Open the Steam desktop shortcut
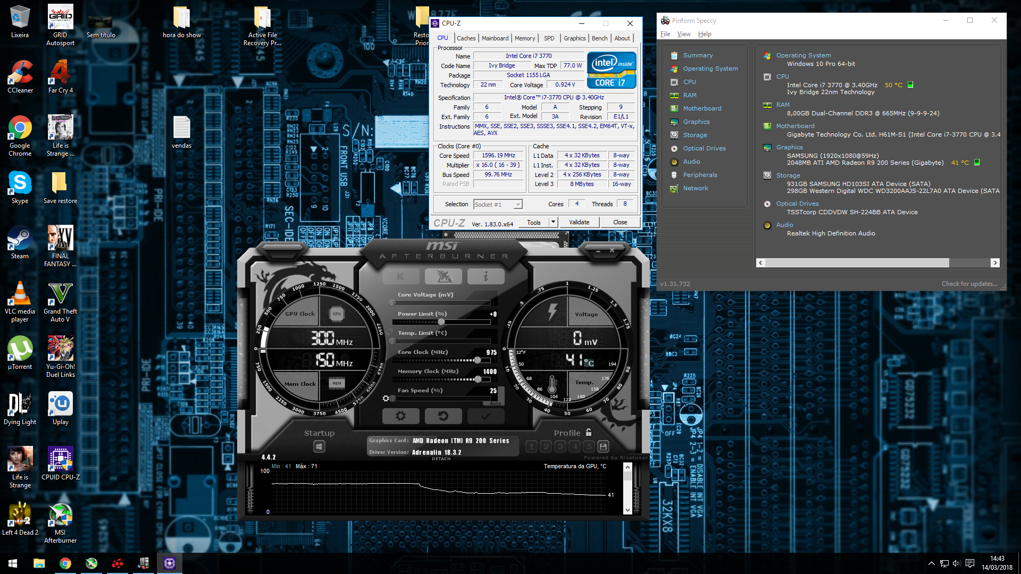 point(20,242)
